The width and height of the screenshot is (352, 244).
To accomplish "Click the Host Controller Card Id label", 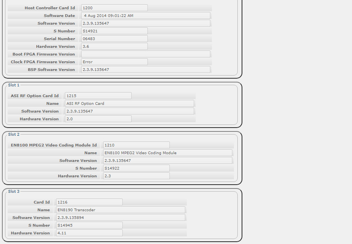I will [x=50, y=8].
